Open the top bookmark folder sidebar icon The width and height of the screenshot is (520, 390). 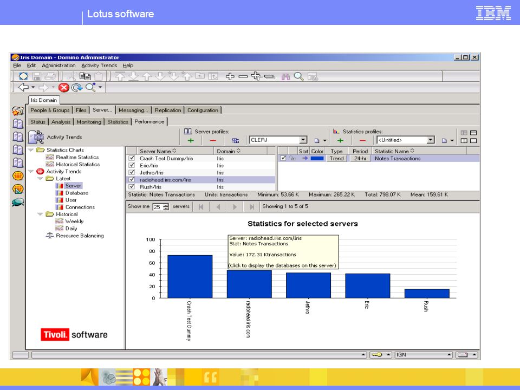coord(18,110)
